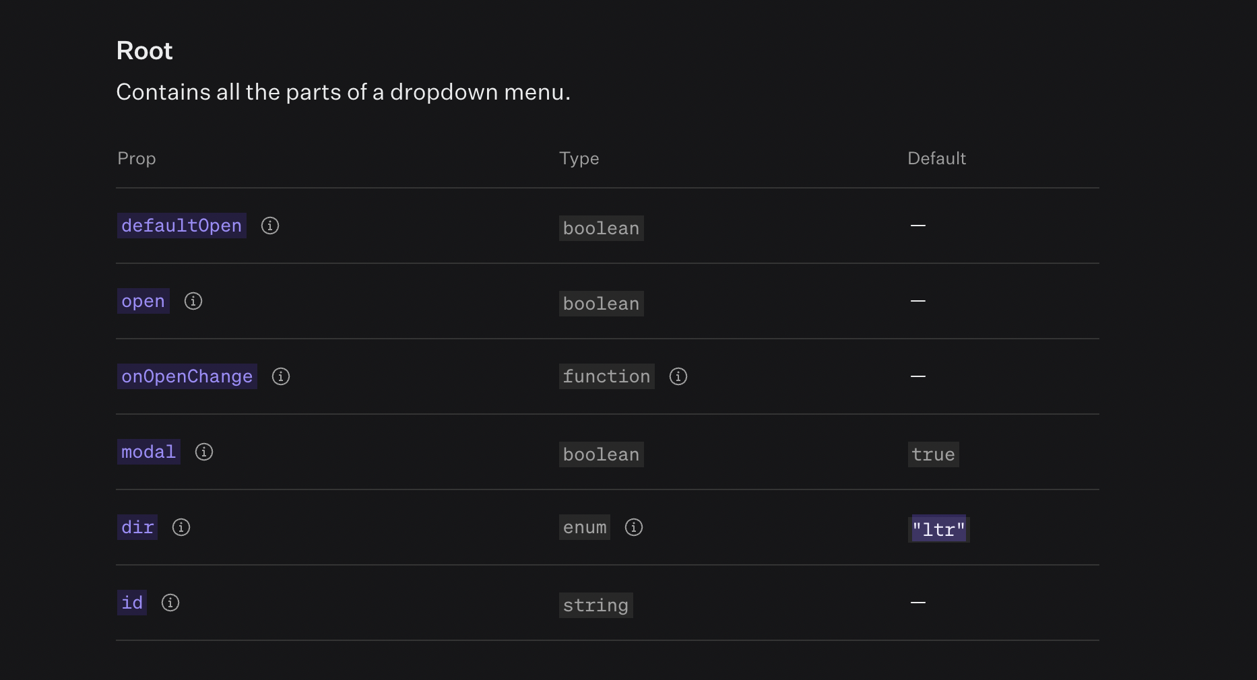Click the info icon beside the enum type
This screenshot has width=1257, height=680.
tap(633, 527)
